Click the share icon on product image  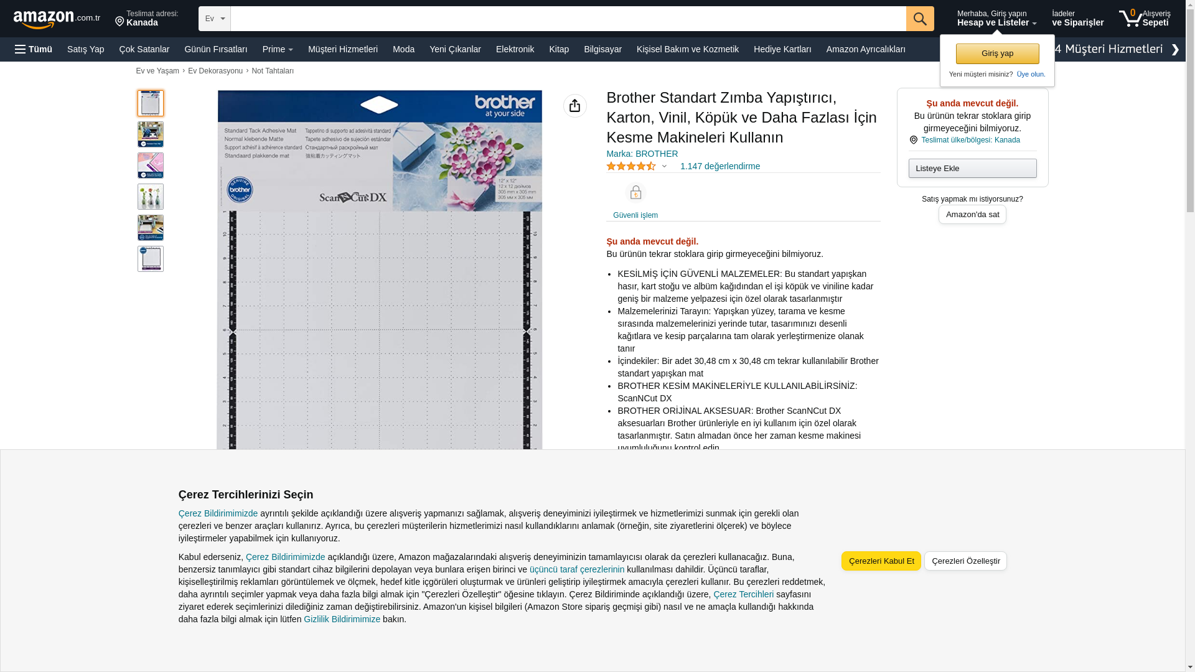[x=574, y=106]
